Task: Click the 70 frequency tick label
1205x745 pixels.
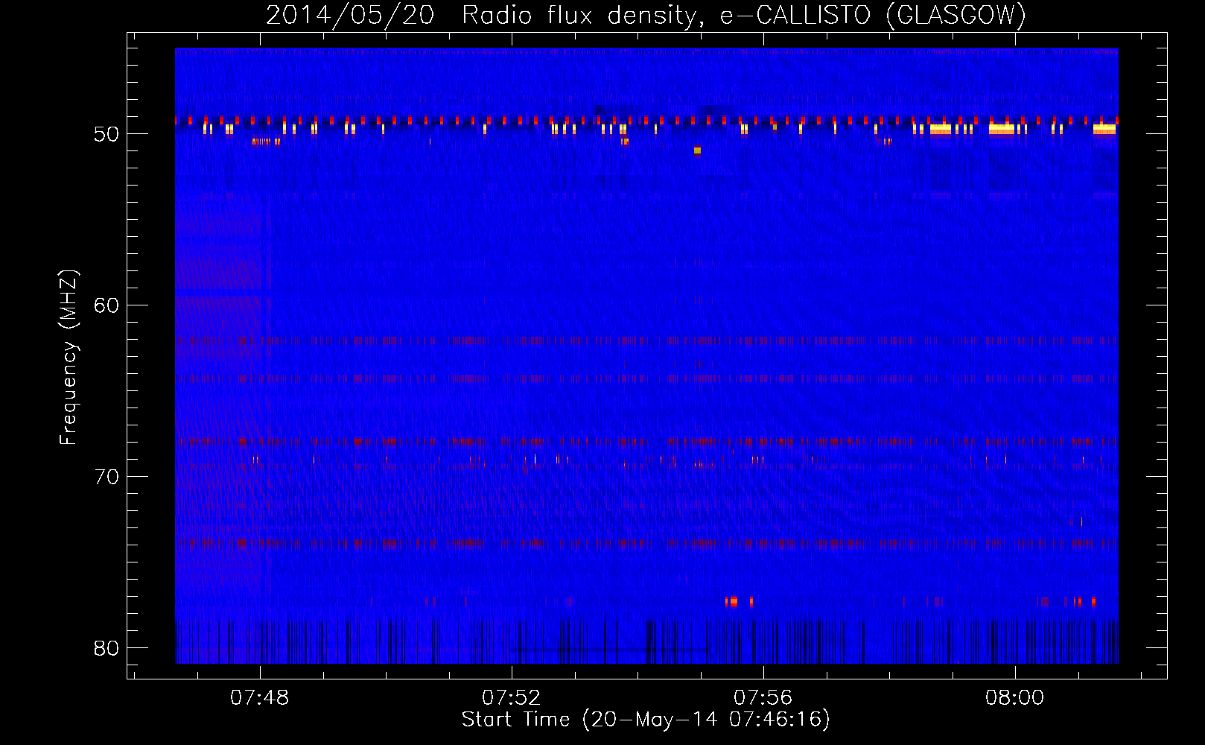Action: [x=106, y=477]
